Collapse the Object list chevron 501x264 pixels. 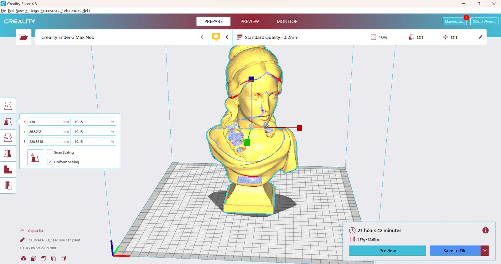pos(22,231)
